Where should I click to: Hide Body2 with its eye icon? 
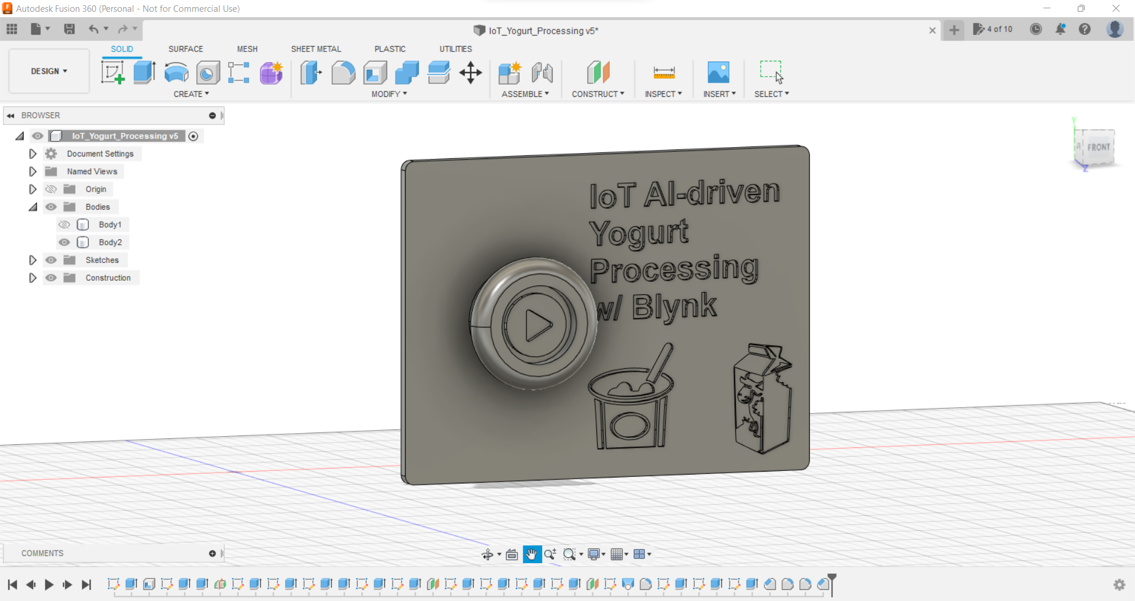point(64,242)
